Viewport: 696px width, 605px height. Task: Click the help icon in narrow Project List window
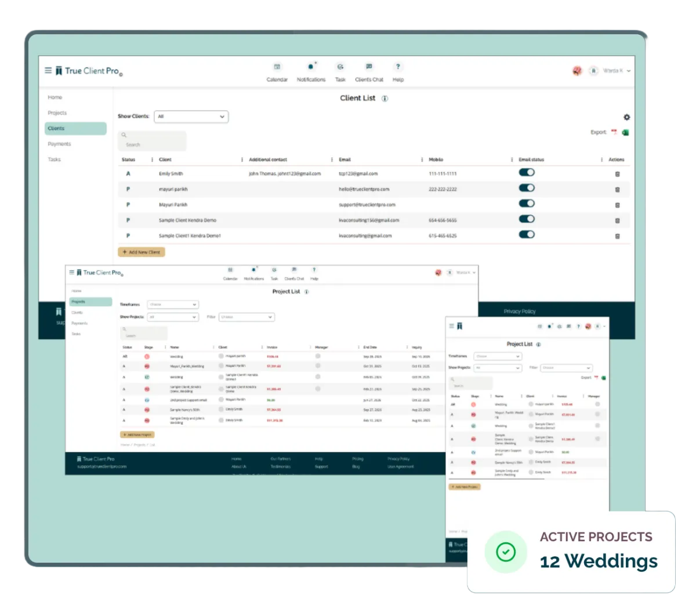pyautogui.click(x=578, y=327)
